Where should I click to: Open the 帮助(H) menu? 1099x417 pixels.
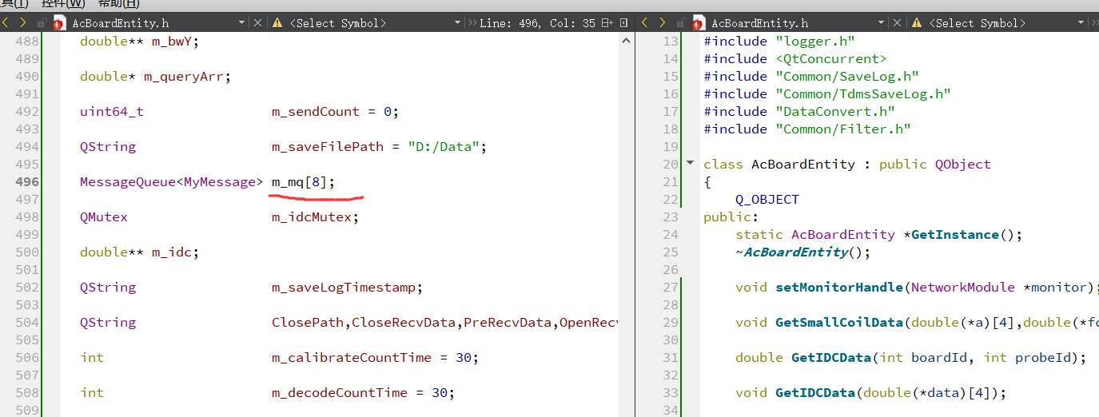118,4
